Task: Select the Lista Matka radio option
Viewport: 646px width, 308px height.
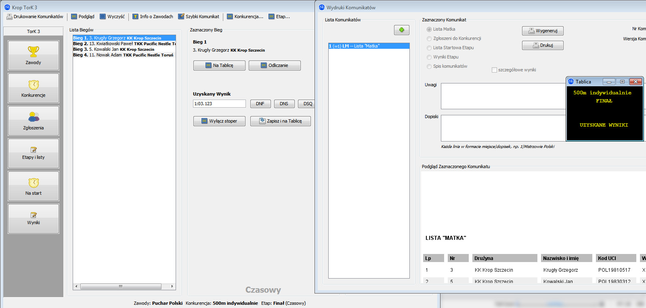Action: tap(429, 29)
